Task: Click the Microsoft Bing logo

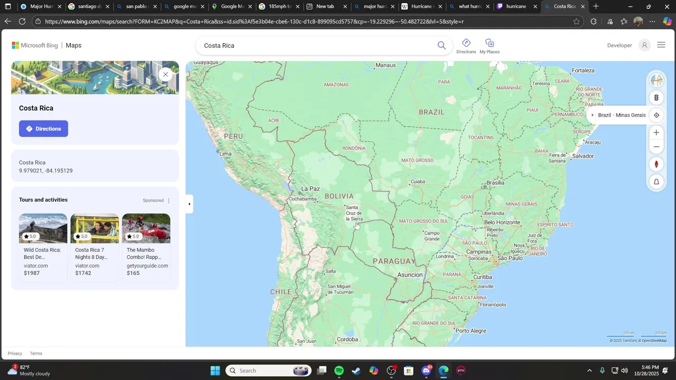Action: tap(35, 45)
